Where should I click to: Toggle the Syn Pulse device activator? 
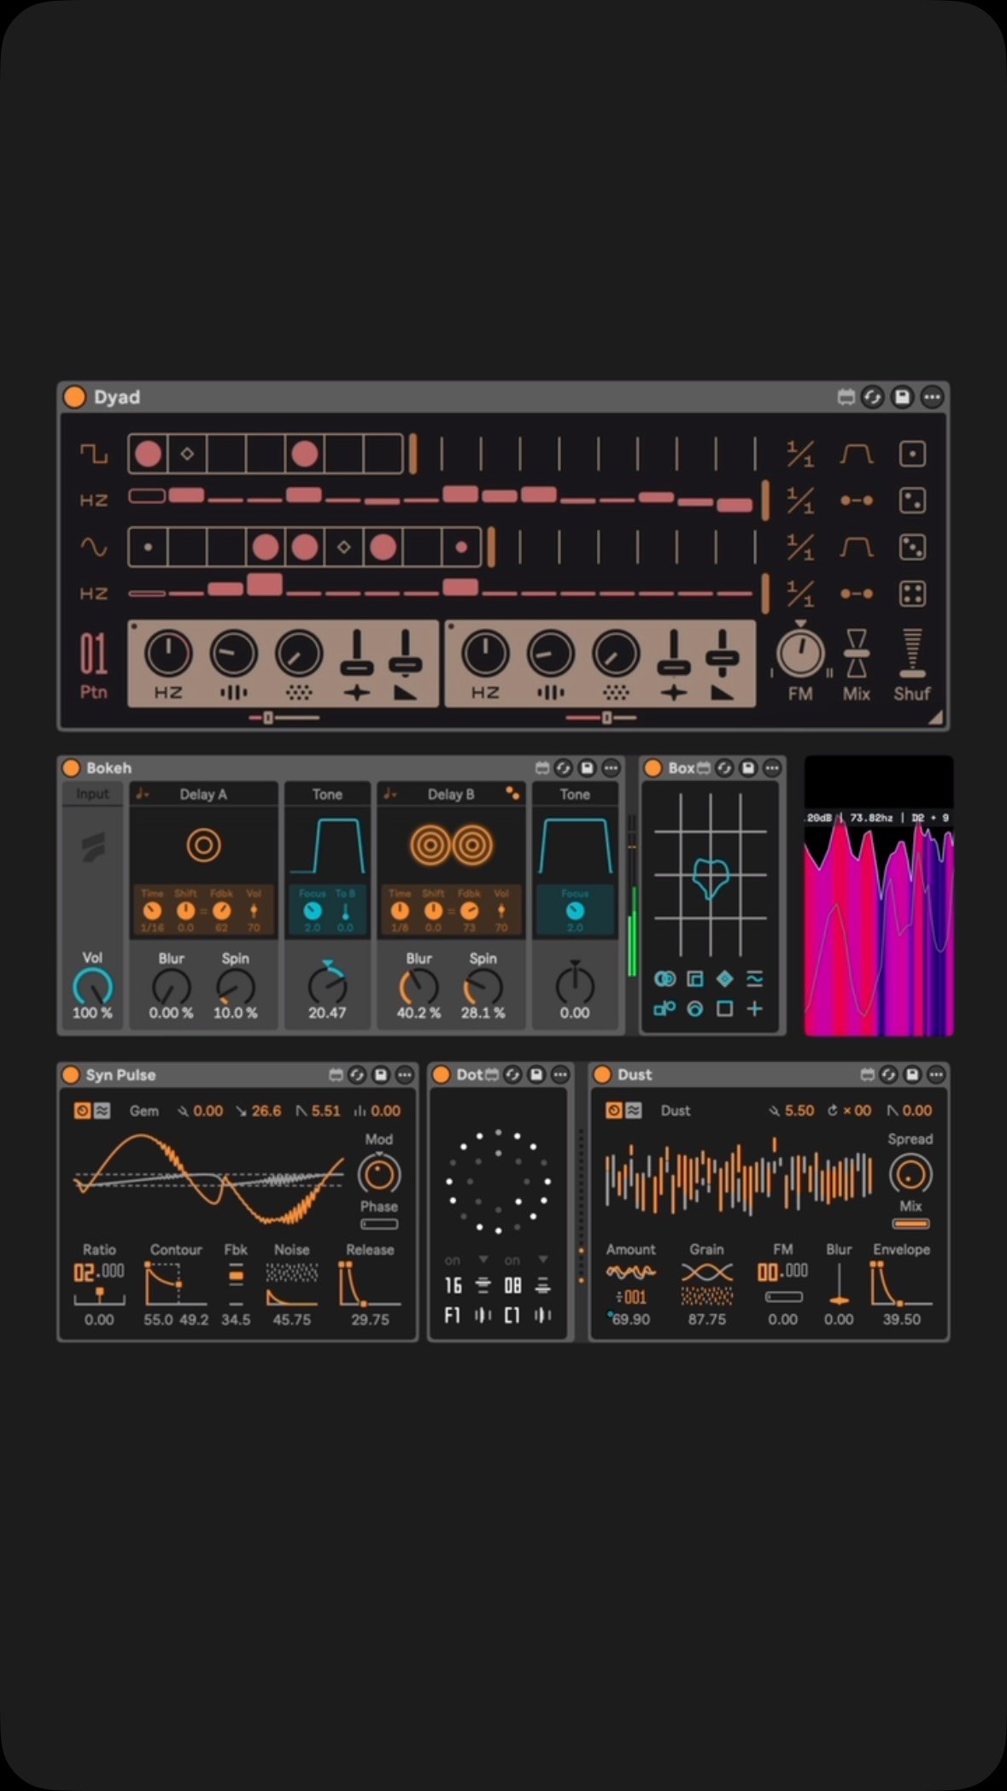[71, 1075]
